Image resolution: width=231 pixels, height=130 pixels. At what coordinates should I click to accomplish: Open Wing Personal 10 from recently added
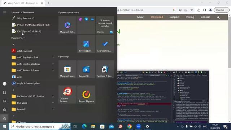25,18
